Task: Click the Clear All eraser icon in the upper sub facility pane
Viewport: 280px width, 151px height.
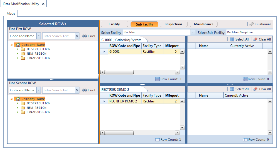Action: [x=255, y=39]
